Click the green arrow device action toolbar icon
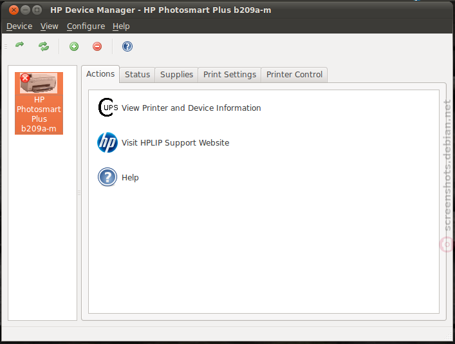 20,45
